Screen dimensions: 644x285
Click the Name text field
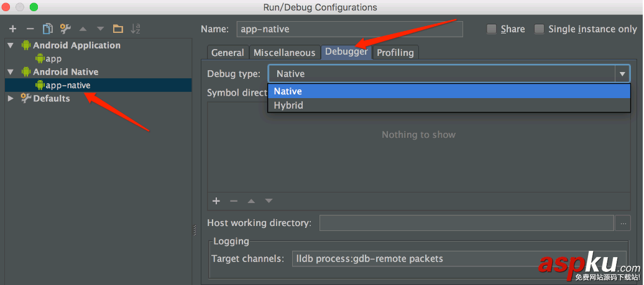[x=348, y=29]
